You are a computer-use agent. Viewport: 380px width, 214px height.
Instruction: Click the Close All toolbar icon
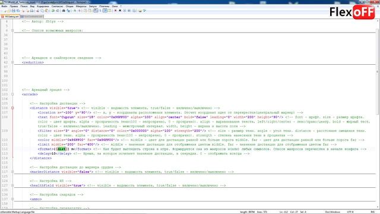pyautogui.click(x=28, y=11)
